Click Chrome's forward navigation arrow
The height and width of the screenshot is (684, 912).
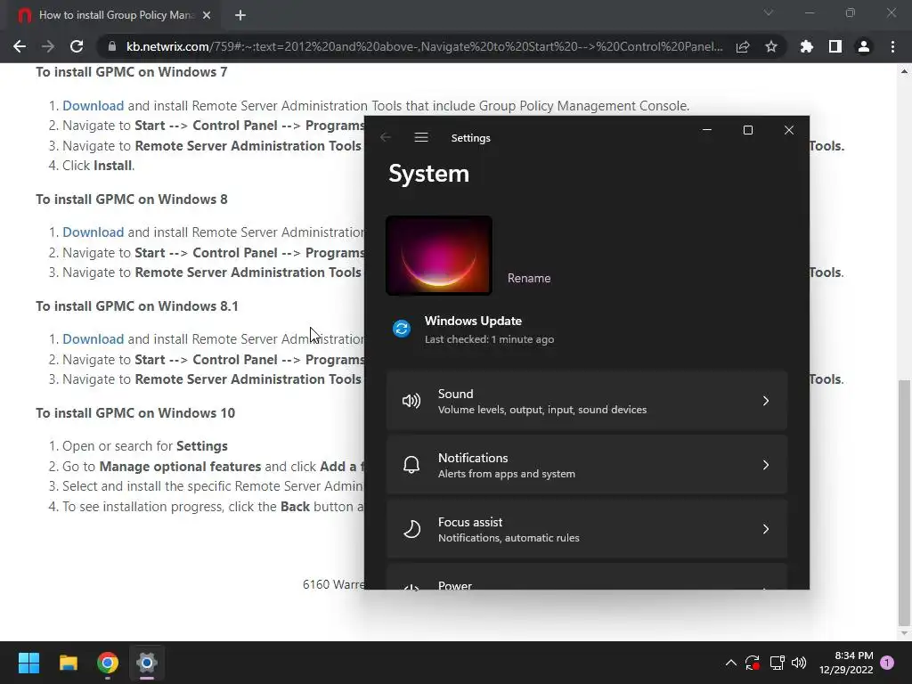click(48, 46)
